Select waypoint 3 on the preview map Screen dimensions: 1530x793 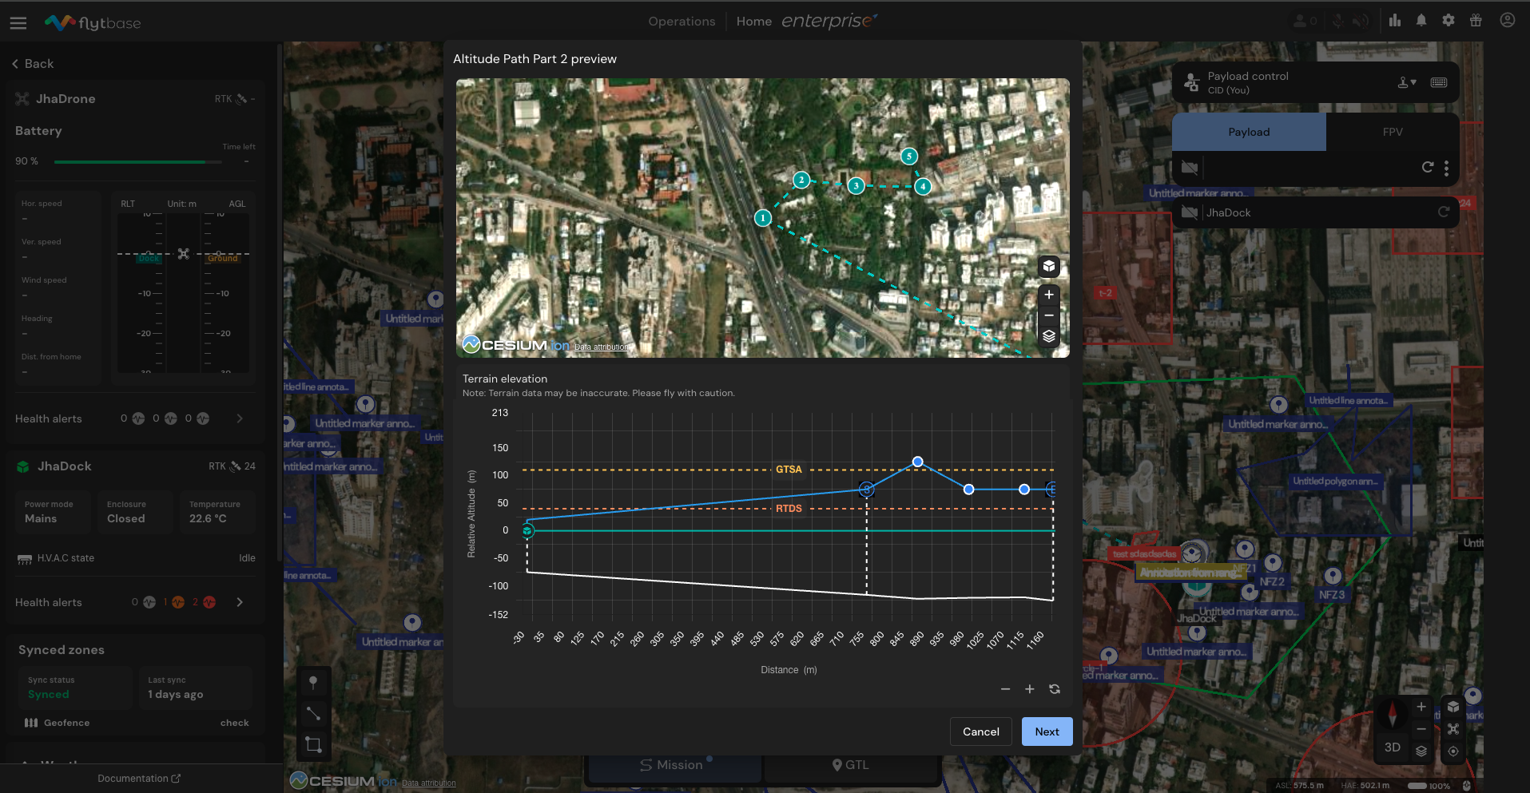point(856,186)
